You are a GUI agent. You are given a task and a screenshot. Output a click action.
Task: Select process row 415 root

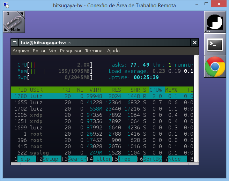click(x=102, y=146)
